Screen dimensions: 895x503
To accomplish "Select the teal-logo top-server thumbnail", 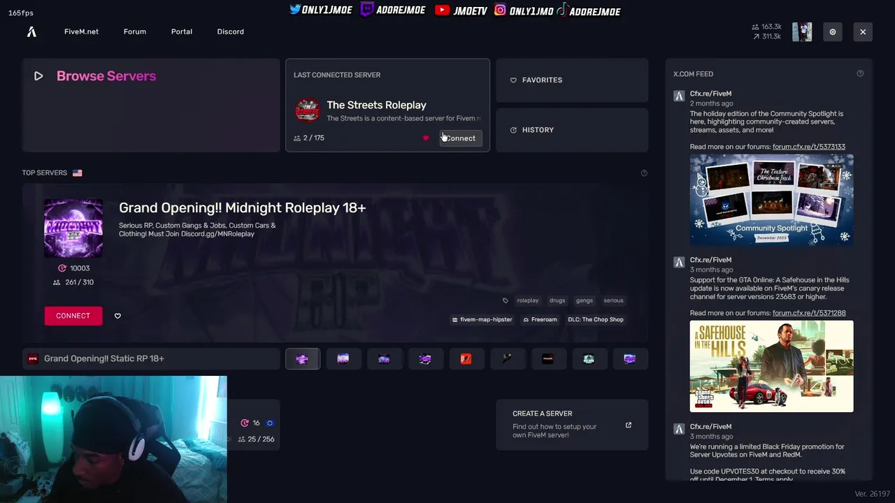I will [x=589, y=359].
